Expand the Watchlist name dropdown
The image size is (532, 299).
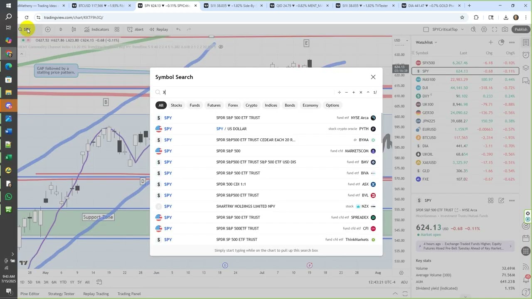tap(426, 42)
